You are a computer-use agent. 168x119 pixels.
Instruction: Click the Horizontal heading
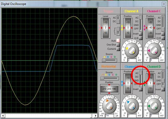(109, 66)
